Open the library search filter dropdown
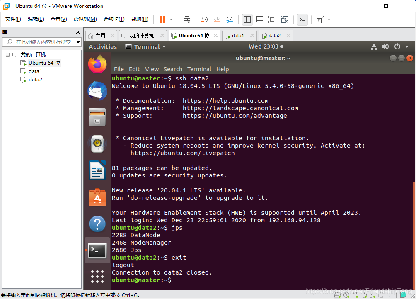 78,42
